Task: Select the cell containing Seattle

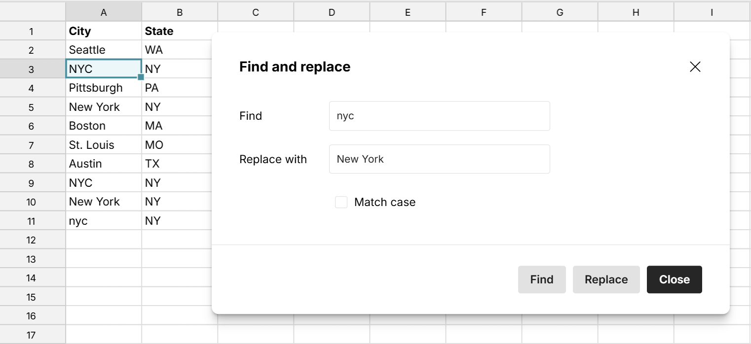Action: click(x=104, y=50)
